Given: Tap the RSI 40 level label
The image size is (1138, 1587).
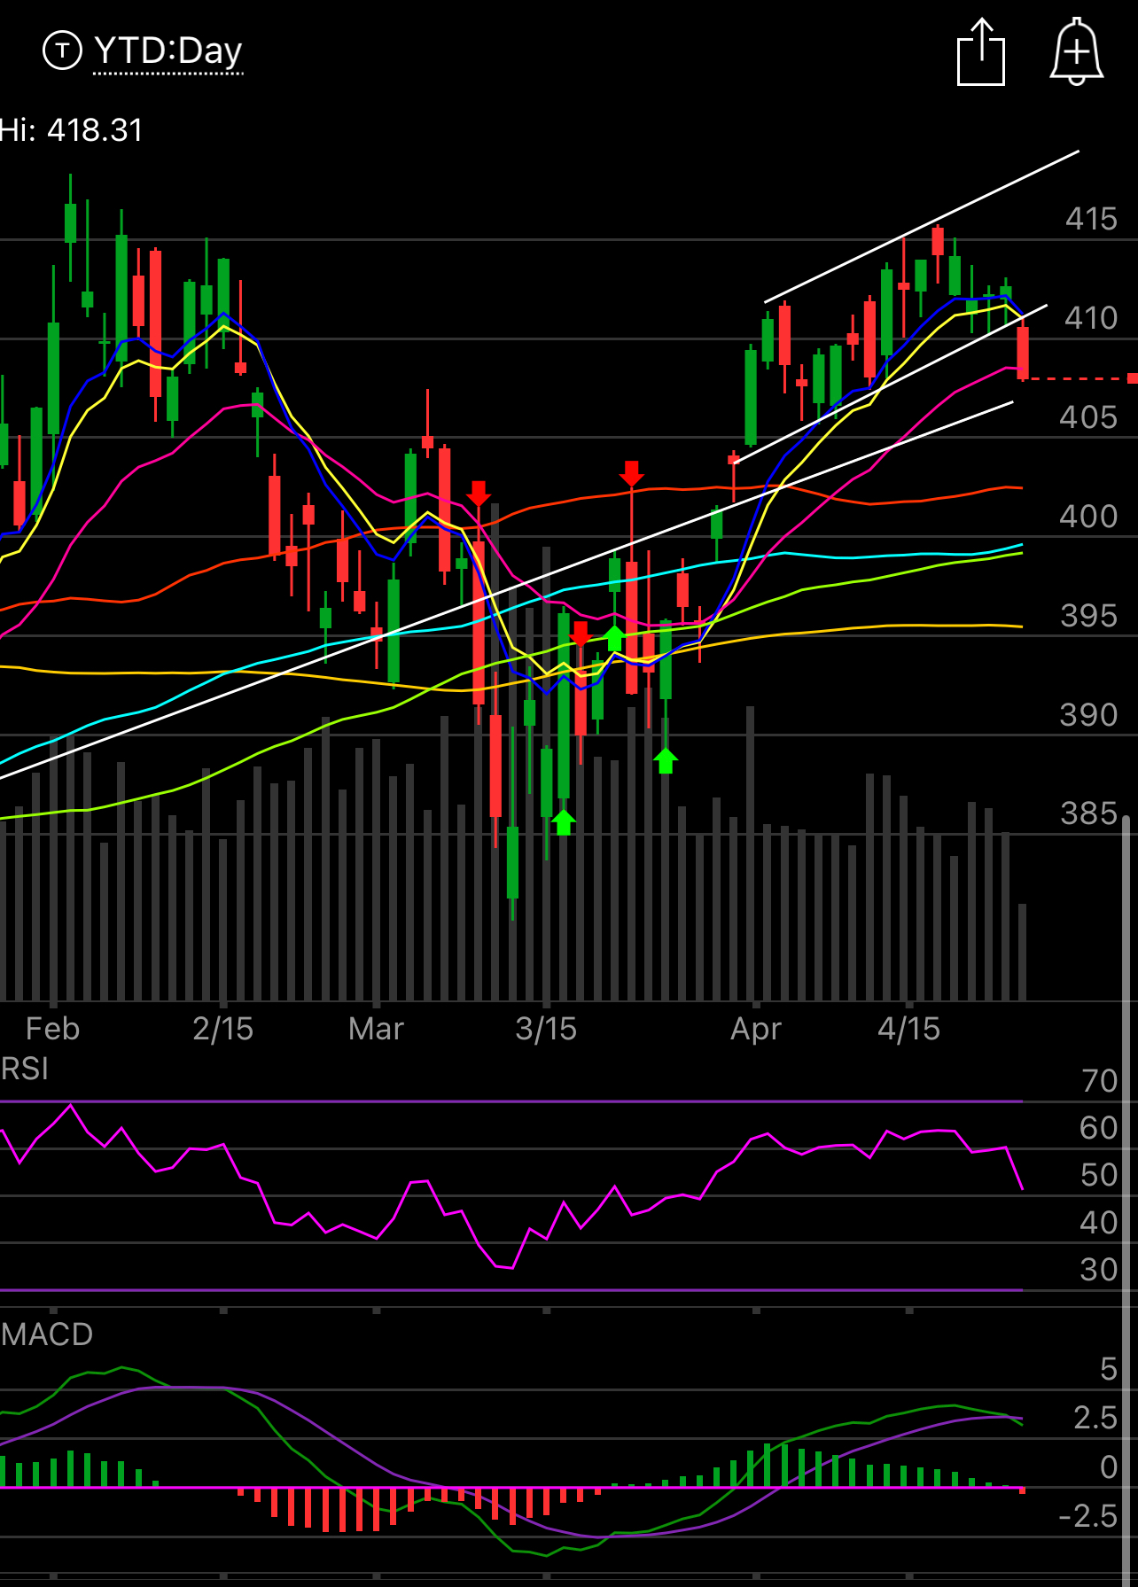Looking at the screenshot, I should pos(1100,1223).
